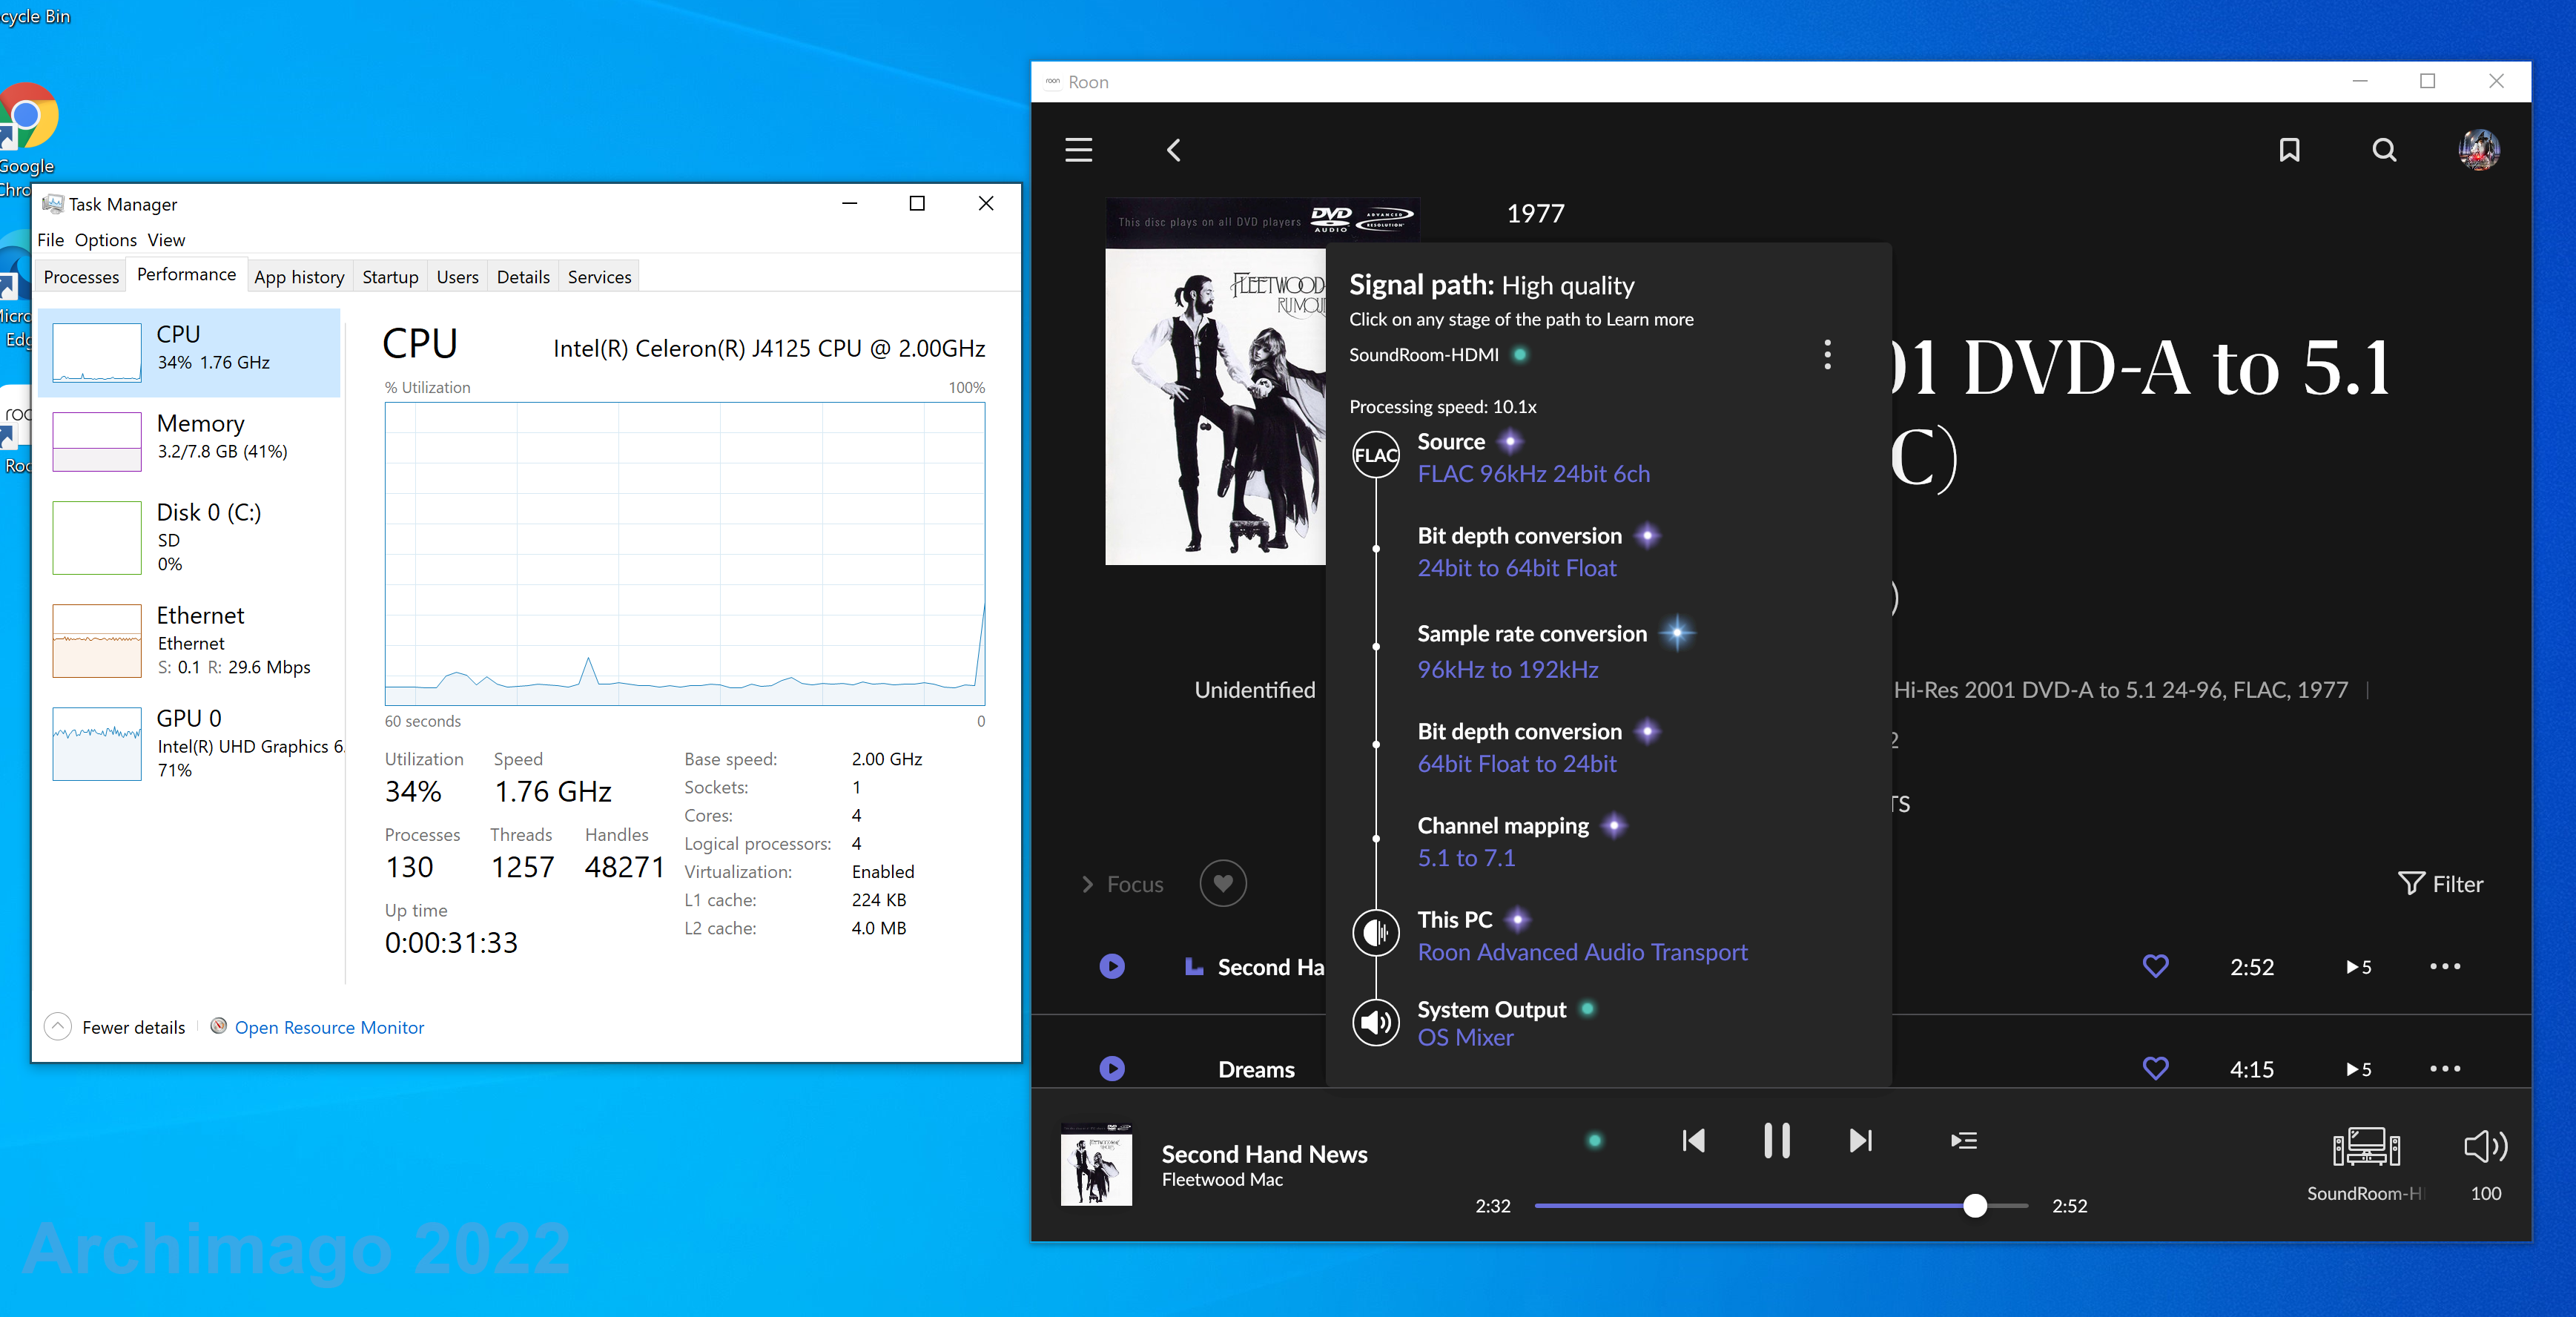The width and height of the screenshot is (2576, 1317).
Task: Open Roon hamburger navigation menu
Action: [x=1078, y=150]
